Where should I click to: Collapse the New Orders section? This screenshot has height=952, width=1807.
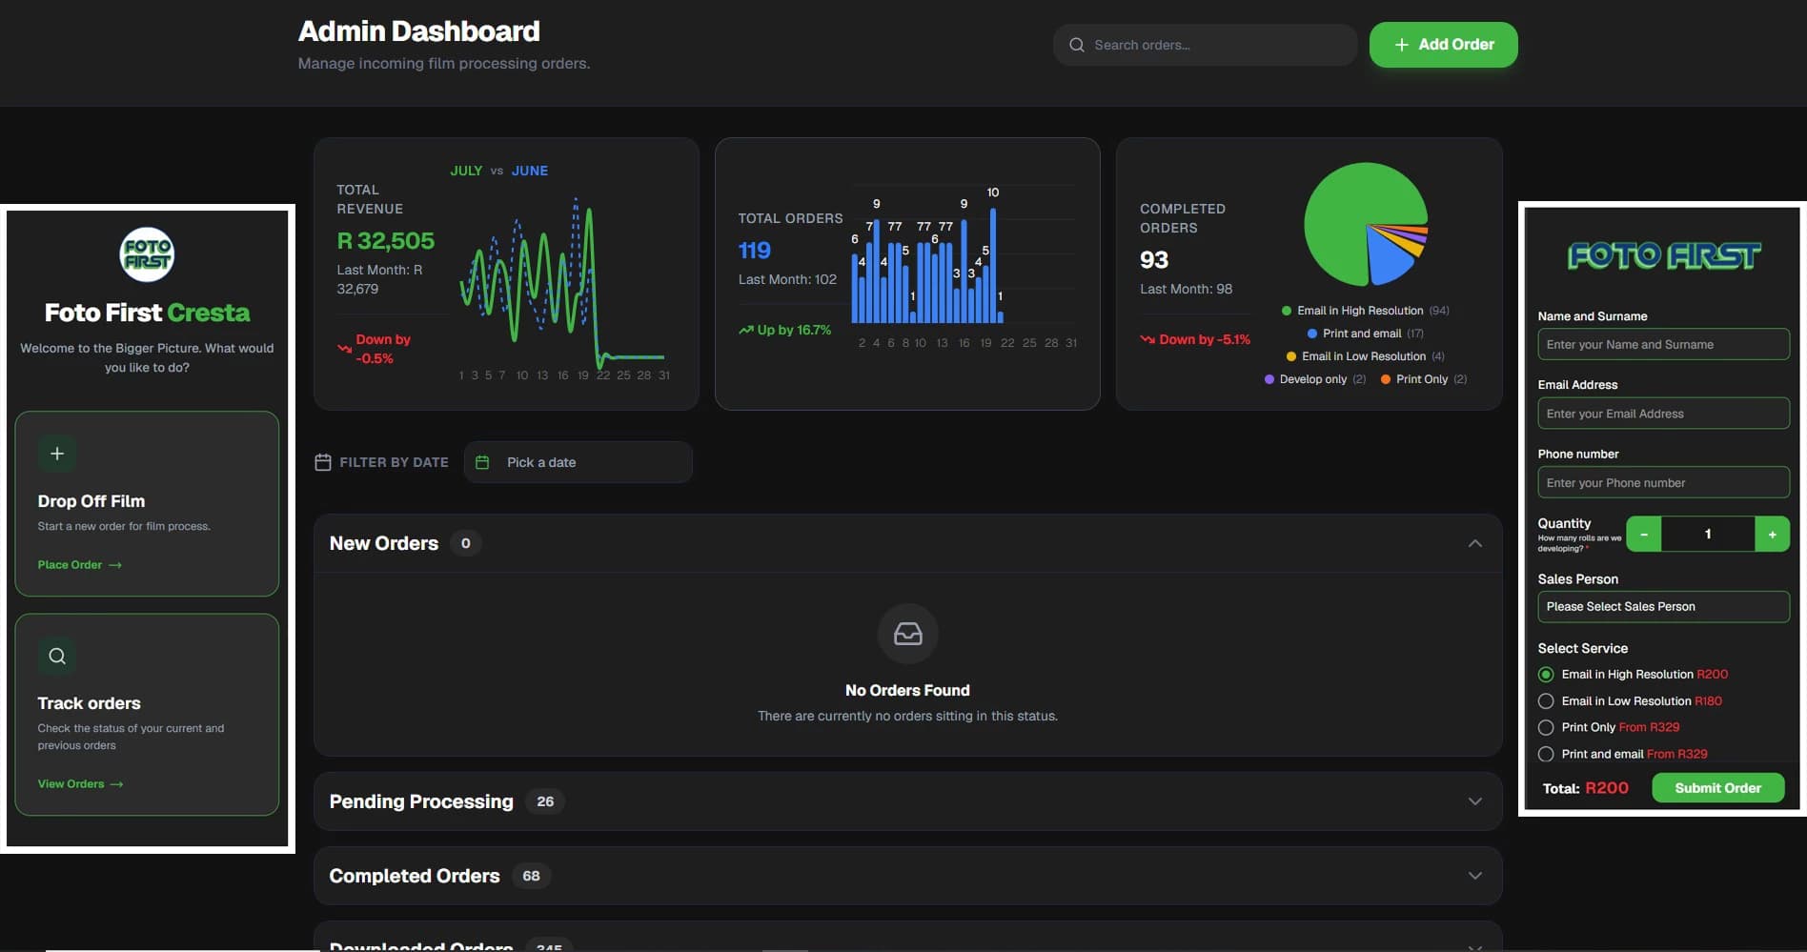[1475, 543]
